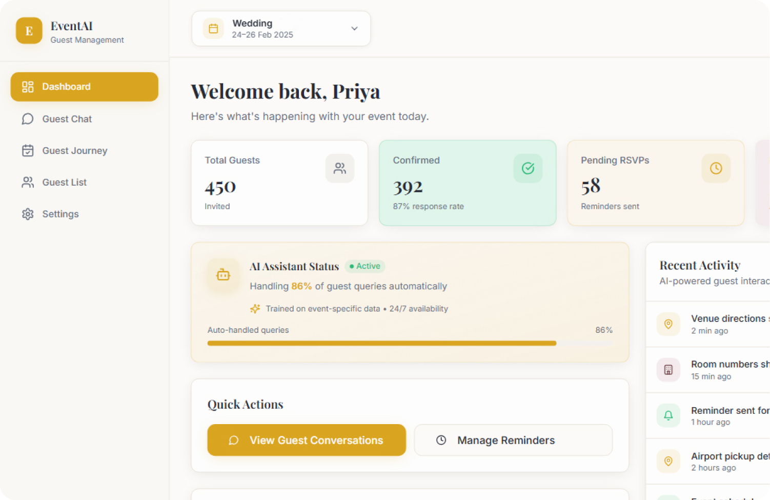This screenshot has height=500, width=770.
Task: Navigate to Guest Journey
Action: tap(74, 151)
